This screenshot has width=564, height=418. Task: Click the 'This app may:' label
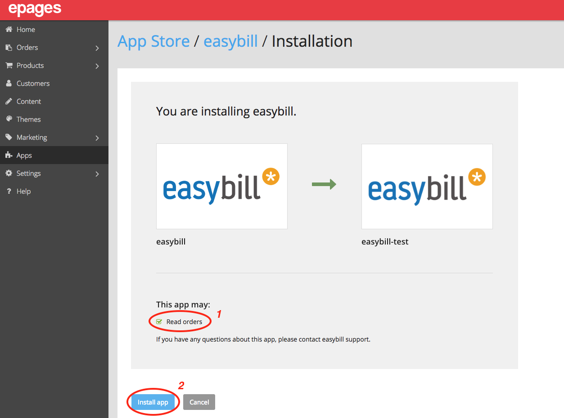183,305
